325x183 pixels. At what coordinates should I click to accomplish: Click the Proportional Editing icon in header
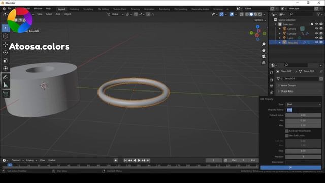tap(148, 14)
